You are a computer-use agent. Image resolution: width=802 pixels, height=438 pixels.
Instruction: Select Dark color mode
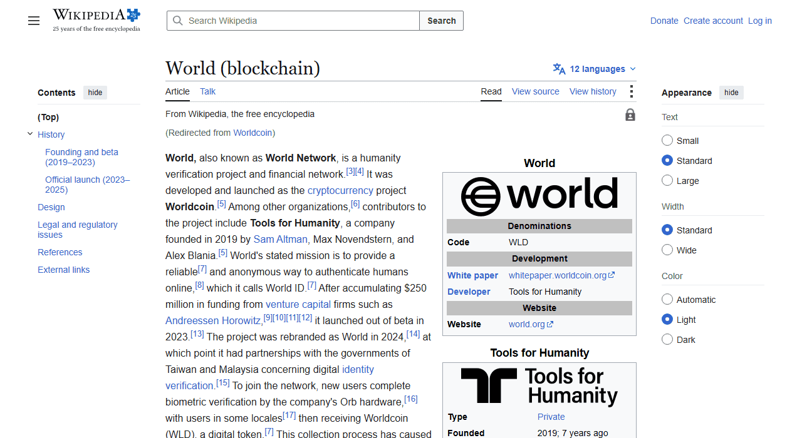pyautogui.click(x=667, y=340)
